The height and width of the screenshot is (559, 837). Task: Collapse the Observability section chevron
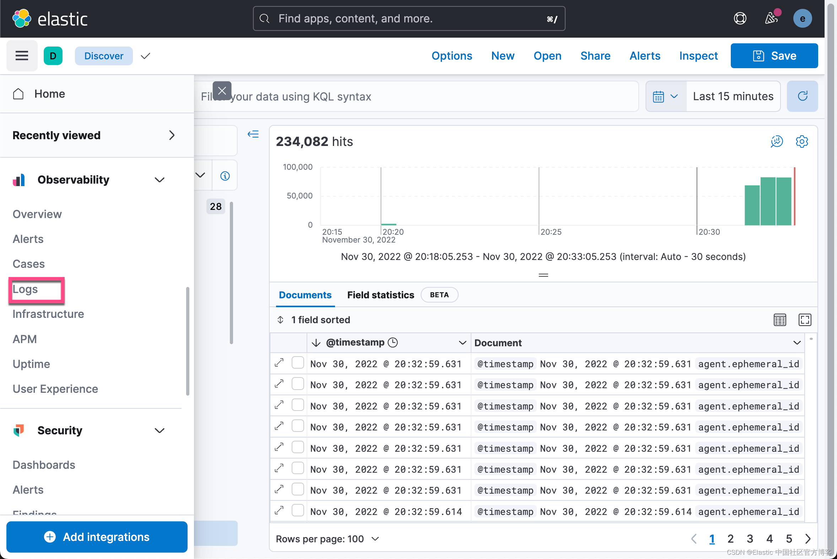pyautogui.click(x=160, y=180)
